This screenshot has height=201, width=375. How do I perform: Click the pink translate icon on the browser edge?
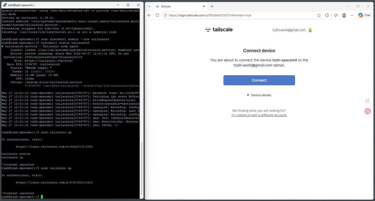coord(367,111)
